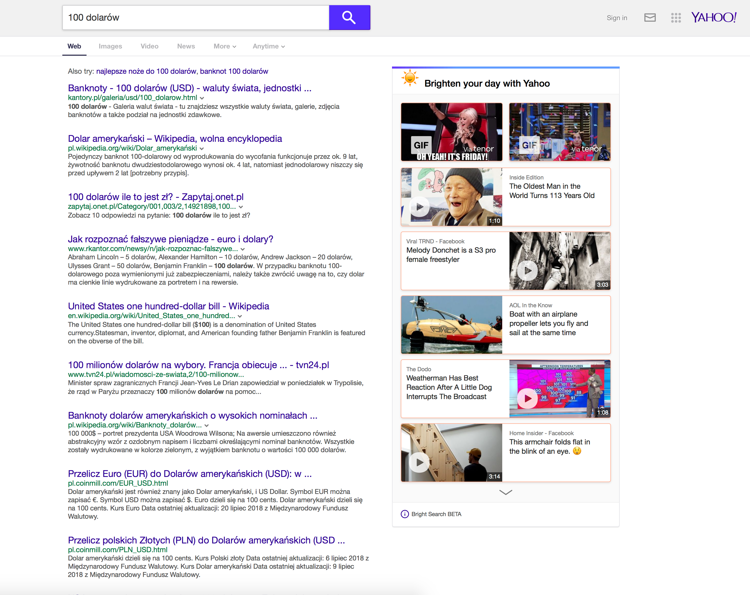Open This armchair folds flat headline
Image resolution: width=750 pixels, height=595 pixels.
coord(549,447)
